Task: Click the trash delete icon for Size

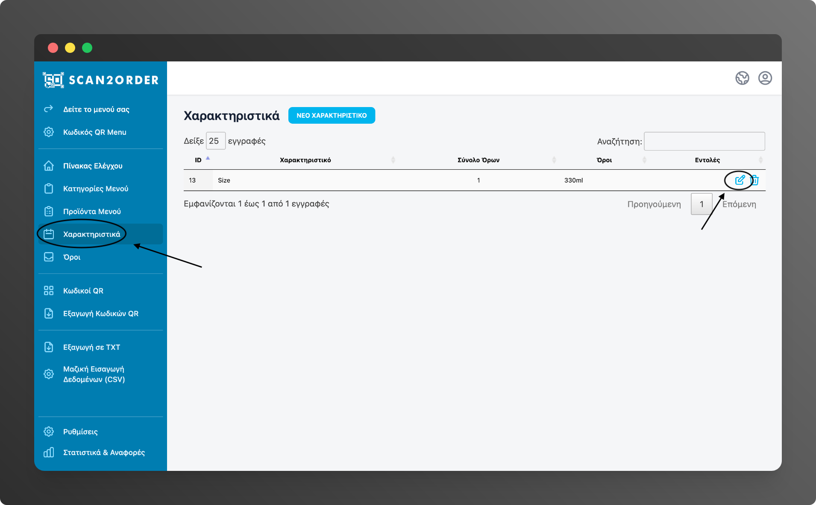Action: [x=755, y=180]
